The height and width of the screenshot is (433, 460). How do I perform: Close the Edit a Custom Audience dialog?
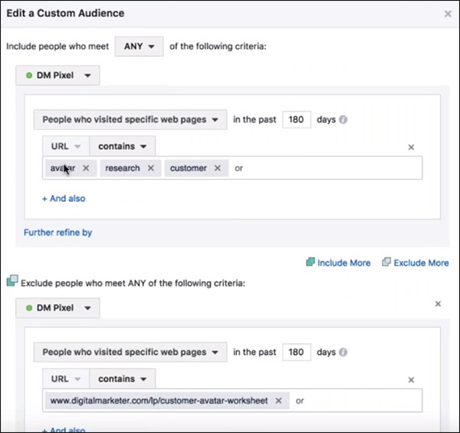click(x=448, y=14)
